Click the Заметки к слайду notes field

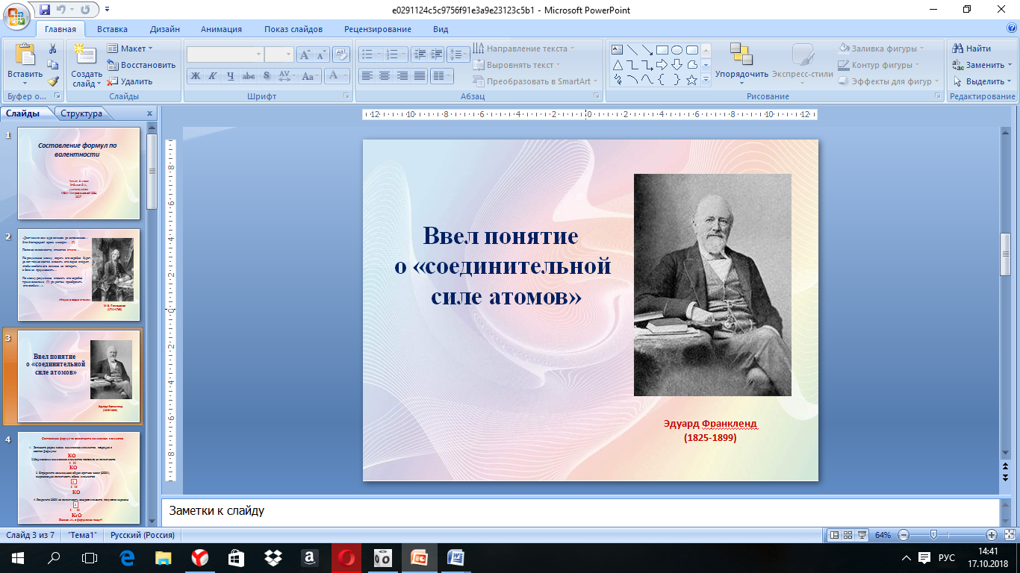(x=579, y=512)
